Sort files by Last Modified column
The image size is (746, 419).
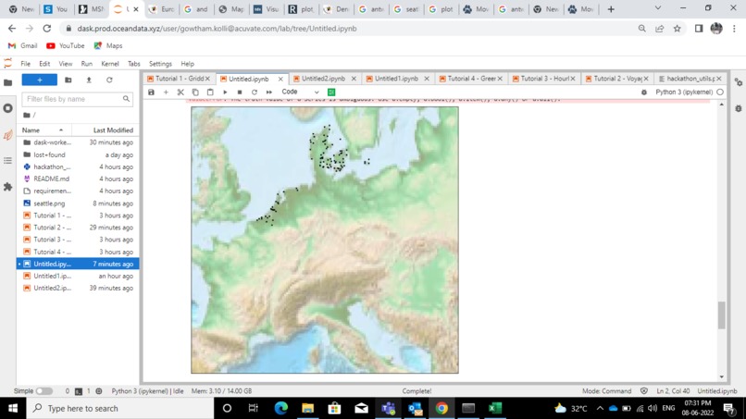pos(106,129)
